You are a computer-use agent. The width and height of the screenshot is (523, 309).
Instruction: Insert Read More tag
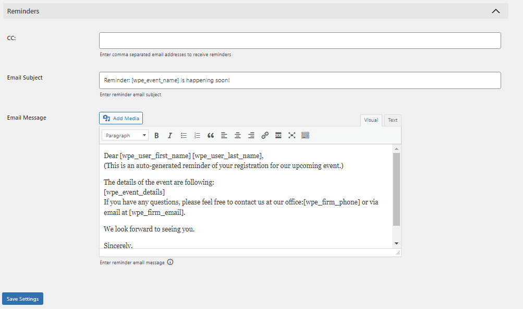coord(278,135)
